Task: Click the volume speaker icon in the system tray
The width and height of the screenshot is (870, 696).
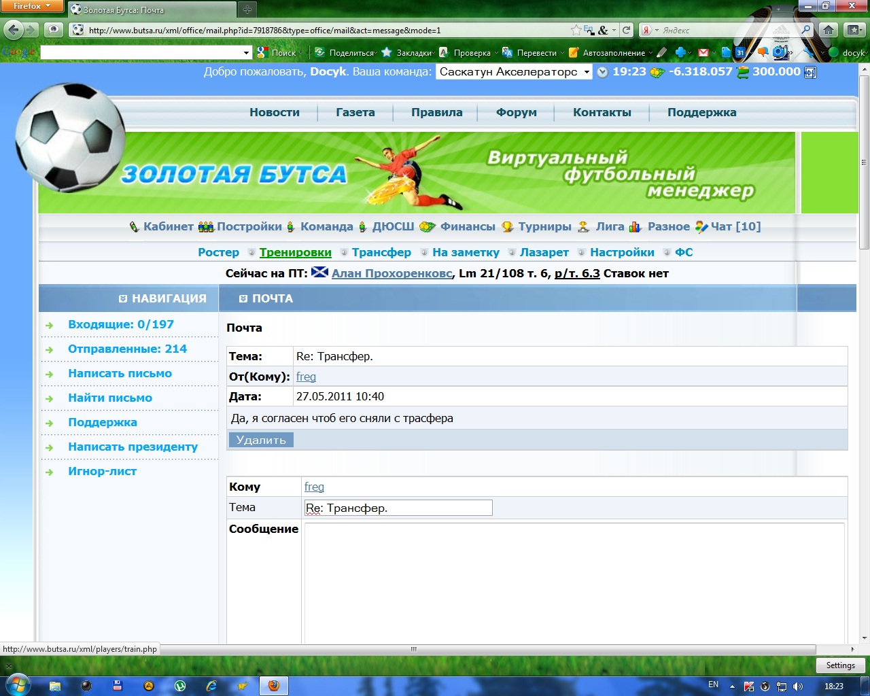Action: click(798, 686)
